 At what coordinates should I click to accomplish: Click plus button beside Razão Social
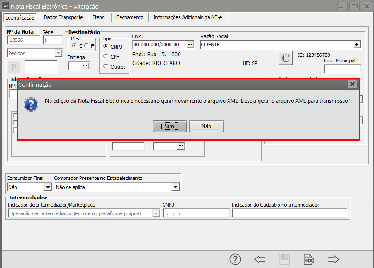pyautogui.click(x=357, y=45)
